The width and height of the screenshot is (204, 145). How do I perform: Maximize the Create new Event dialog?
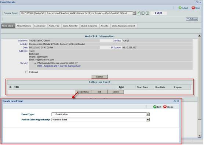[175, 101]
